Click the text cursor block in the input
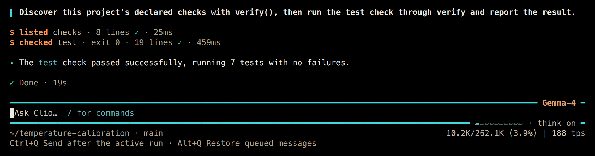This screenshot has width=595, height=156. coord(12,113)
